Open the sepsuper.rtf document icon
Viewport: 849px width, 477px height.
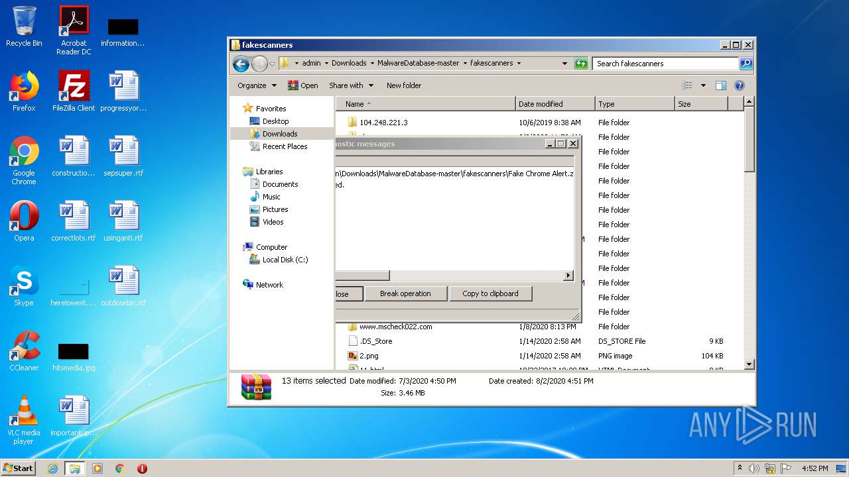[x=123, y=156]
